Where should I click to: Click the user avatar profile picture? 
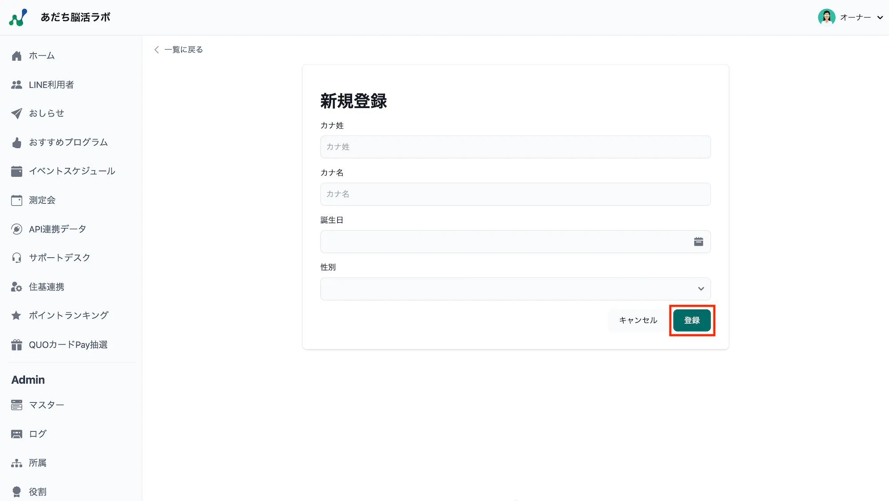(826, 17)
